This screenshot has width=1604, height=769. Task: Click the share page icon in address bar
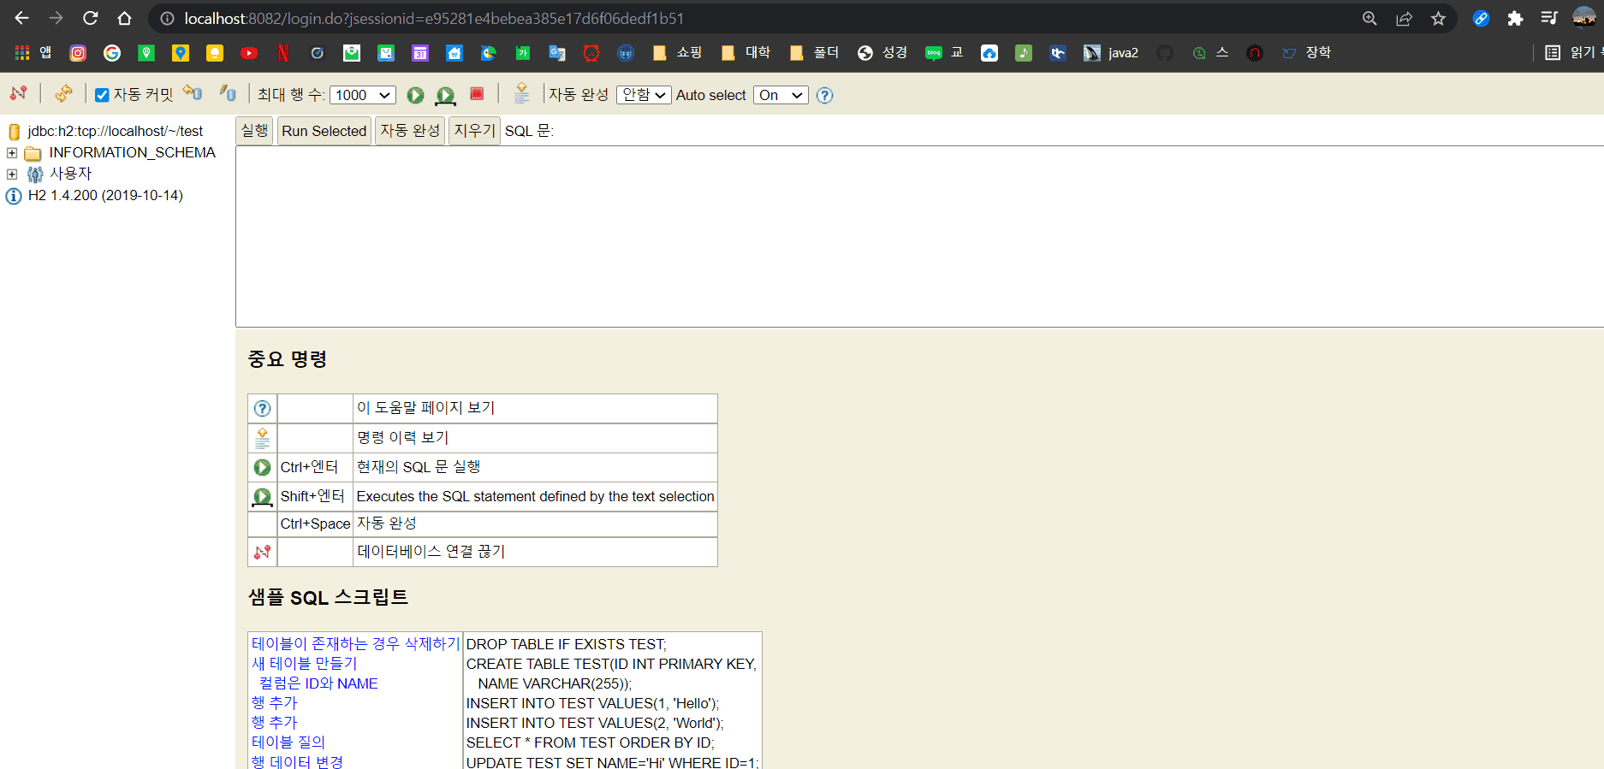coord(1404,18)
